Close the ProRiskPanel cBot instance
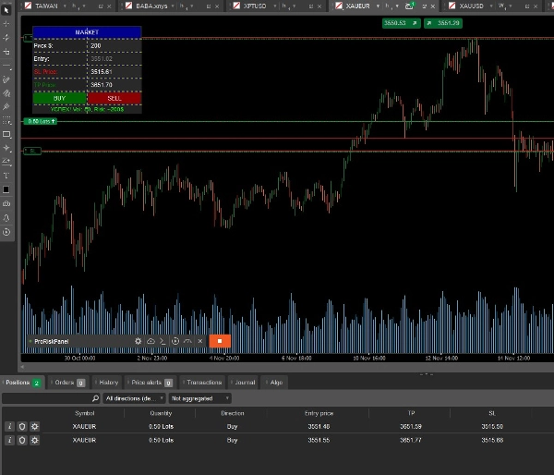554x475 pixels. 199,341
